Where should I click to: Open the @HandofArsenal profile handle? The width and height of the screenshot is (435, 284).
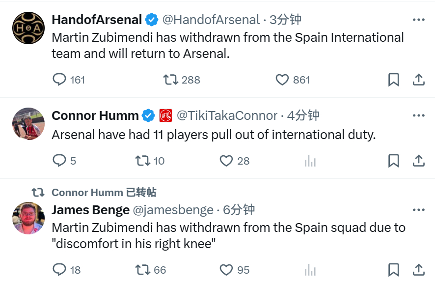pyautogui.click(x=211, y=20)
